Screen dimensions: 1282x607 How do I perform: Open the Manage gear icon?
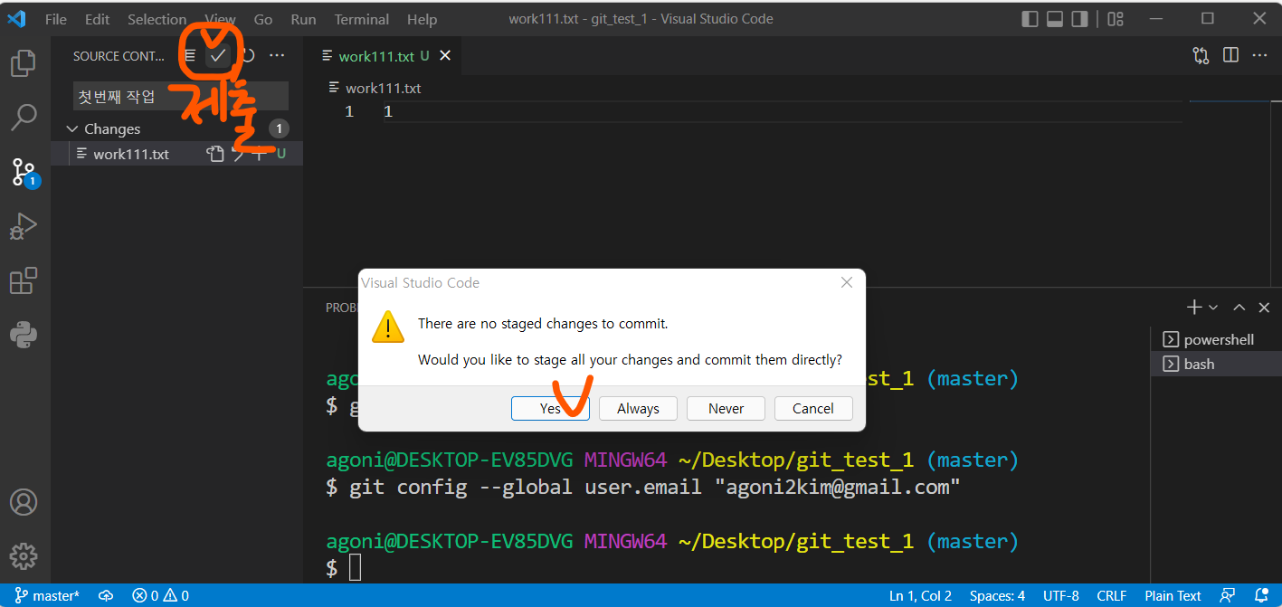click(24, 555)
